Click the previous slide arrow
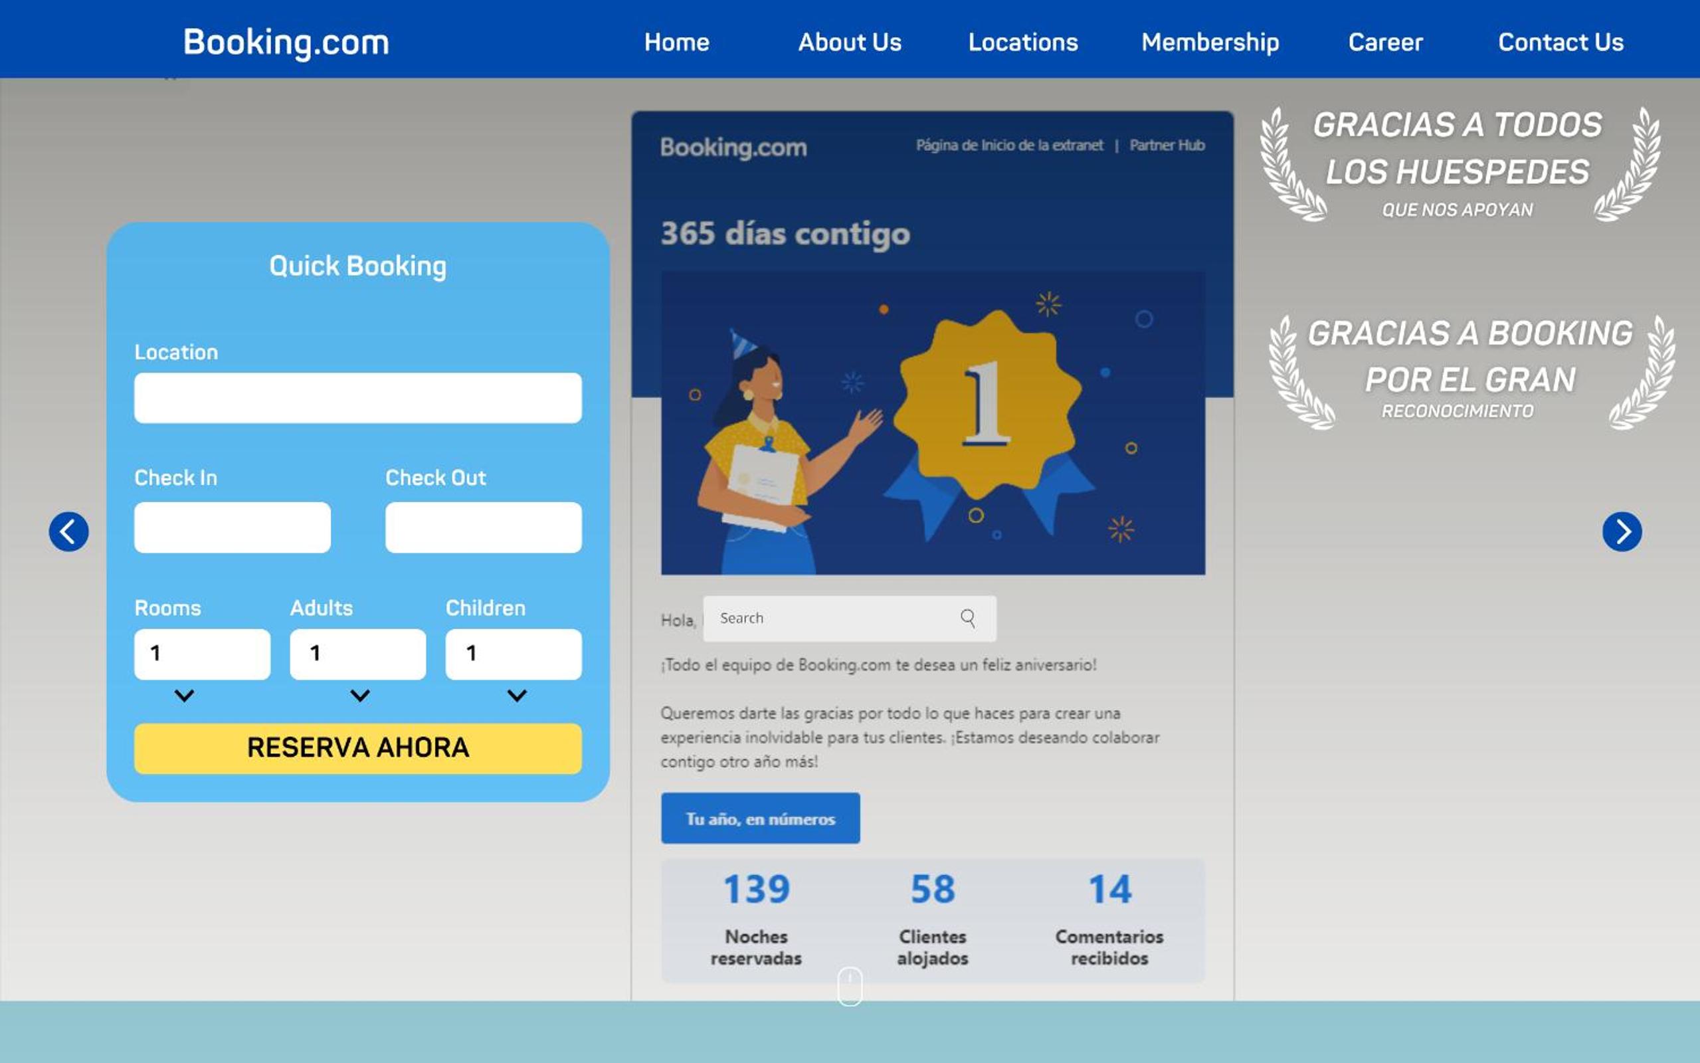The image size is (1700, 1063). [68, 531]
